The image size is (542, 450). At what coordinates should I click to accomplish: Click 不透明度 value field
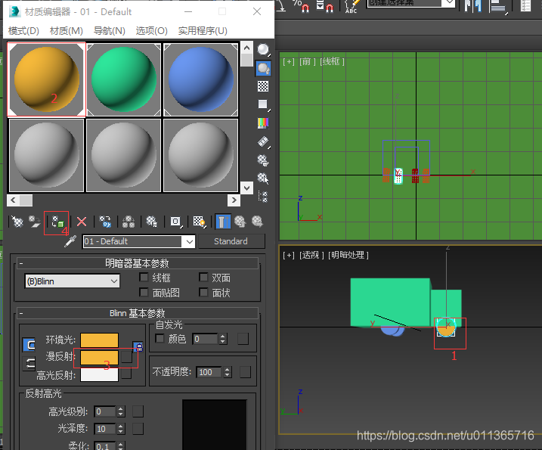click(210, 372)
